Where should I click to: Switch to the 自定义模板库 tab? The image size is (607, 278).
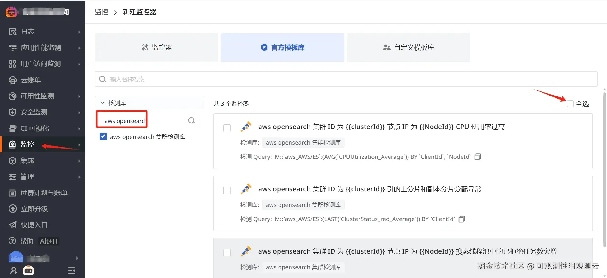pos(409,47)
